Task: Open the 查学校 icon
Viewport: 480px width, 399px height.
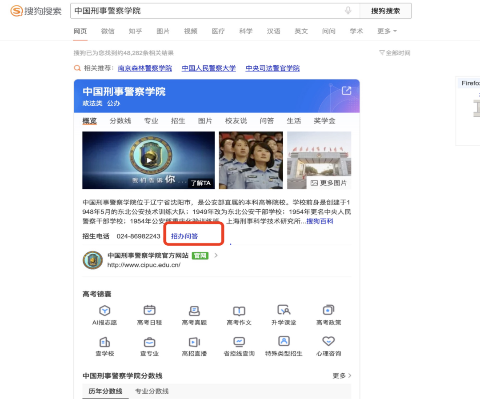Action: pos(105,342)
